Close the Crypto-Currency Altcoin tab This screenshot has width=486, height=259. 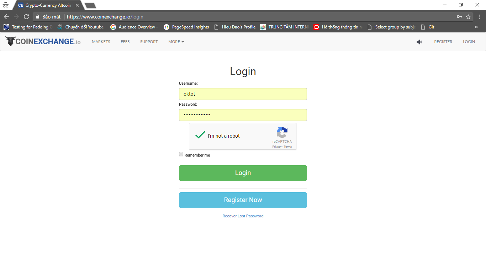pyautogui.click(x=77, y=5)
